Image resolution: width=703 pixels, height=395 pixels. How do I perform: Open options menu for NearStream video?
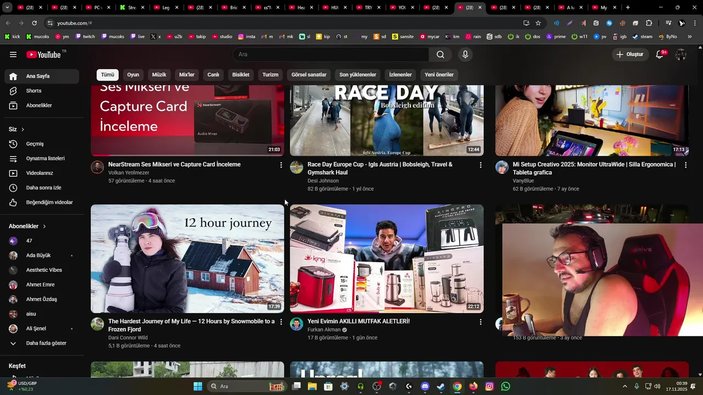[x=281, y=165]
